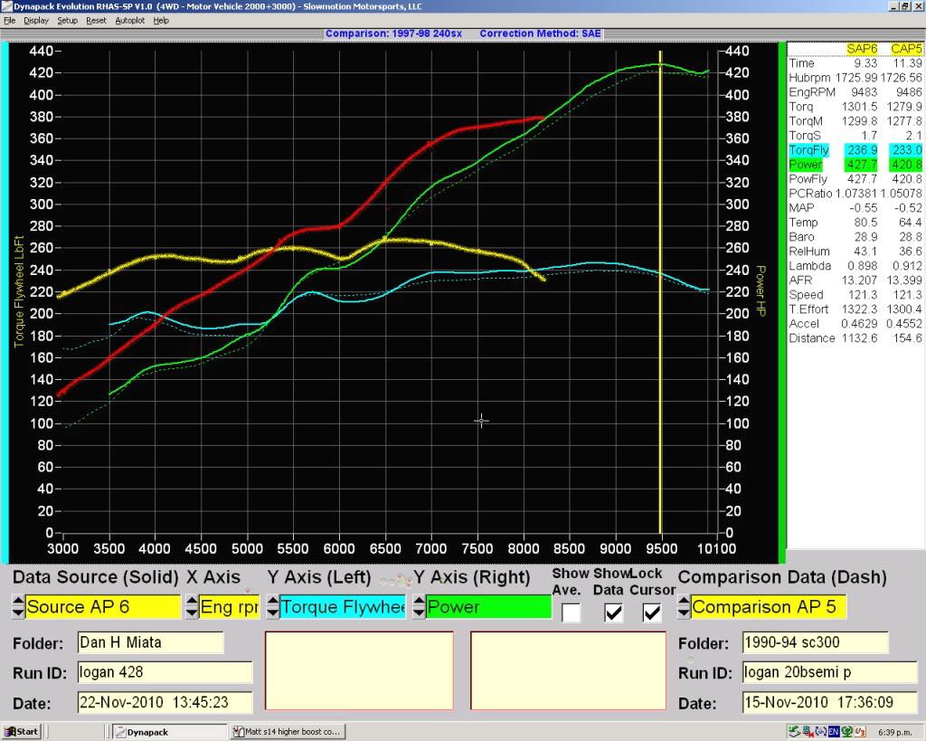Click down arrow beside the Eng rpm X Axis field

(192, 613)
